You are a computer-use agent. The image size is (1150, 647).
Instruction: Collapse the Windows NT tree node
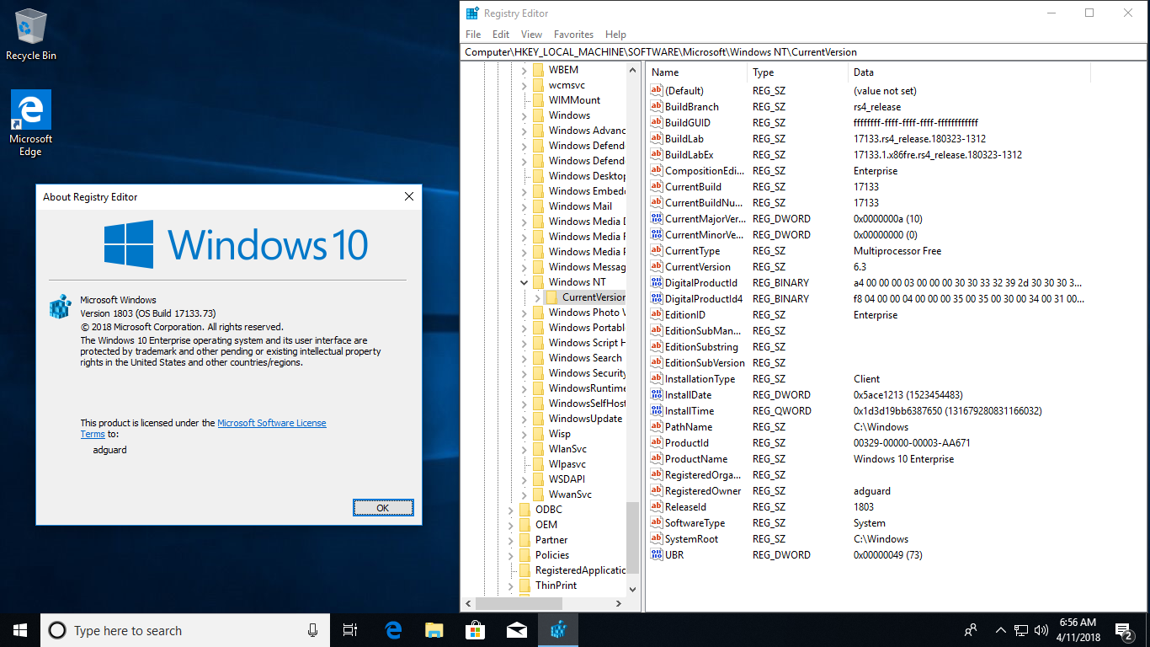524,282
